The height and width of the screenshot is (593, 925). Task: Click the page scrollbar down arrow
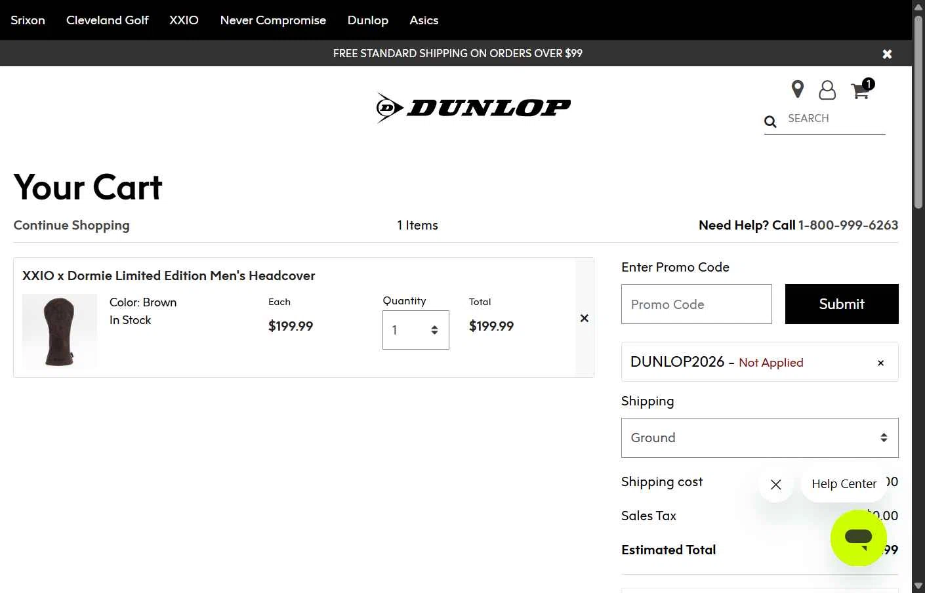918,586
